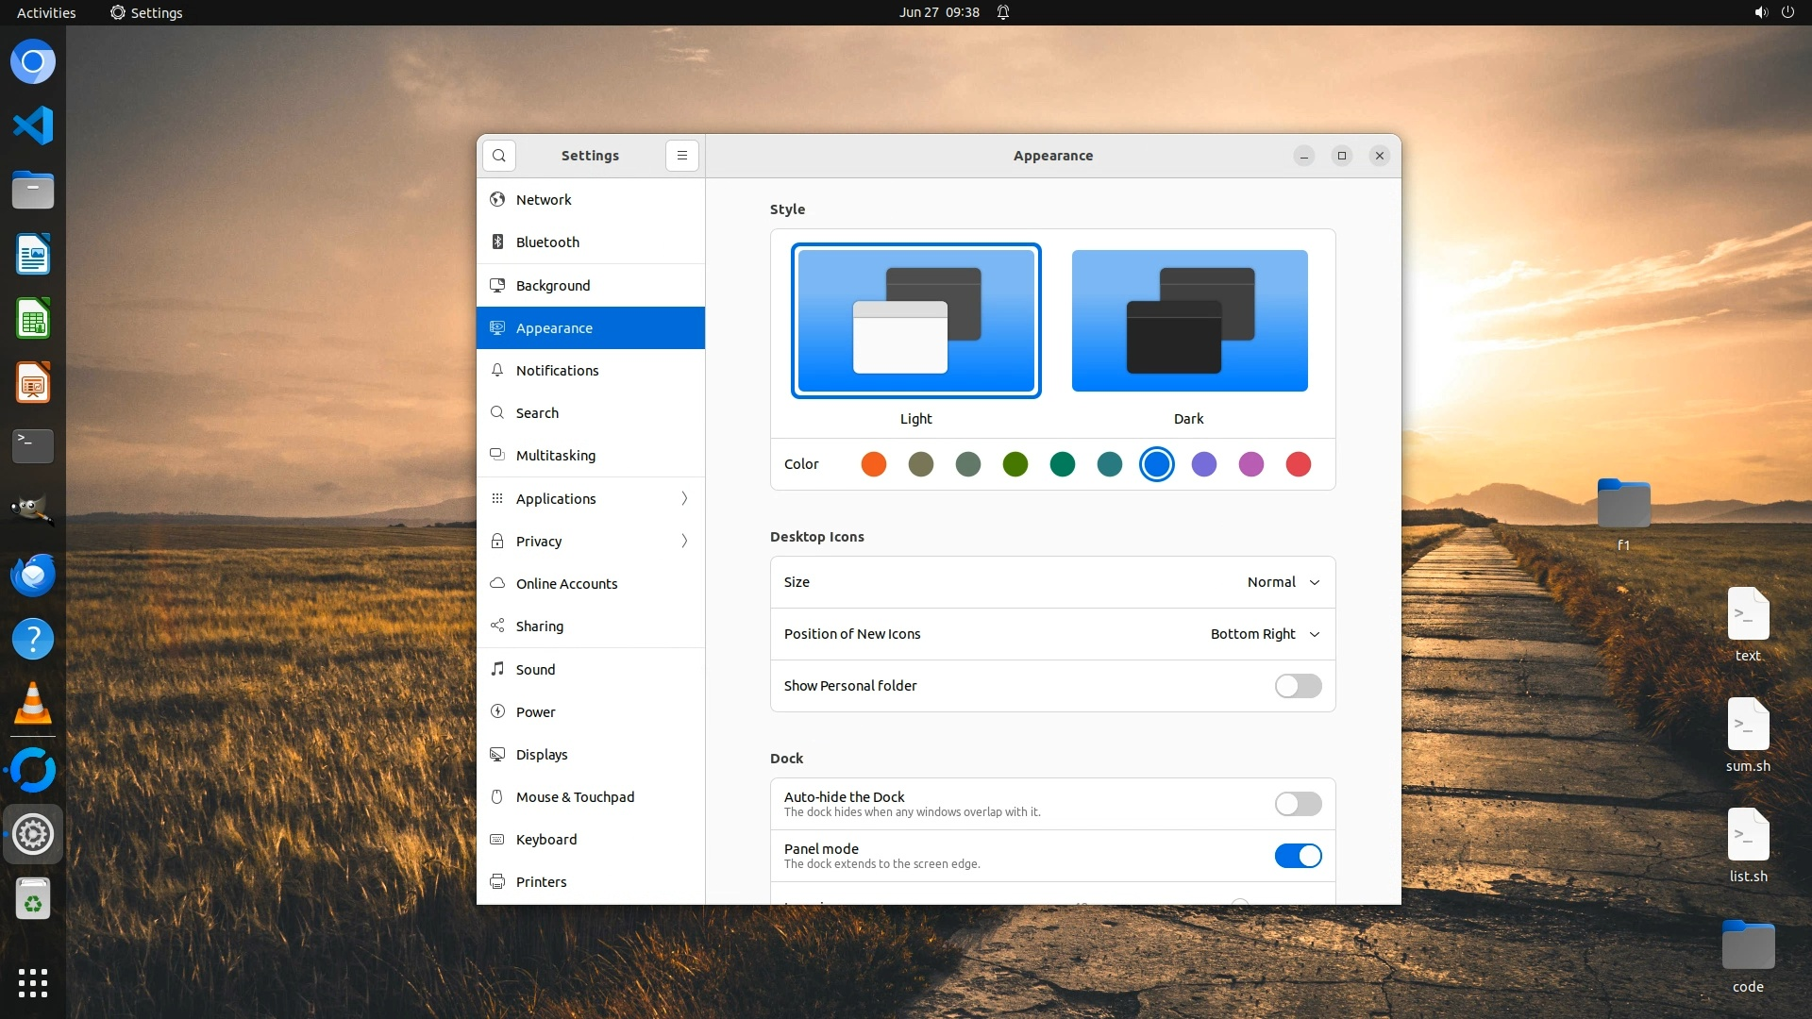Click the Bluetooth icon in sidebar
Screen dimensions: 1812x1019
pyautogui.click(x=497, y=242)
